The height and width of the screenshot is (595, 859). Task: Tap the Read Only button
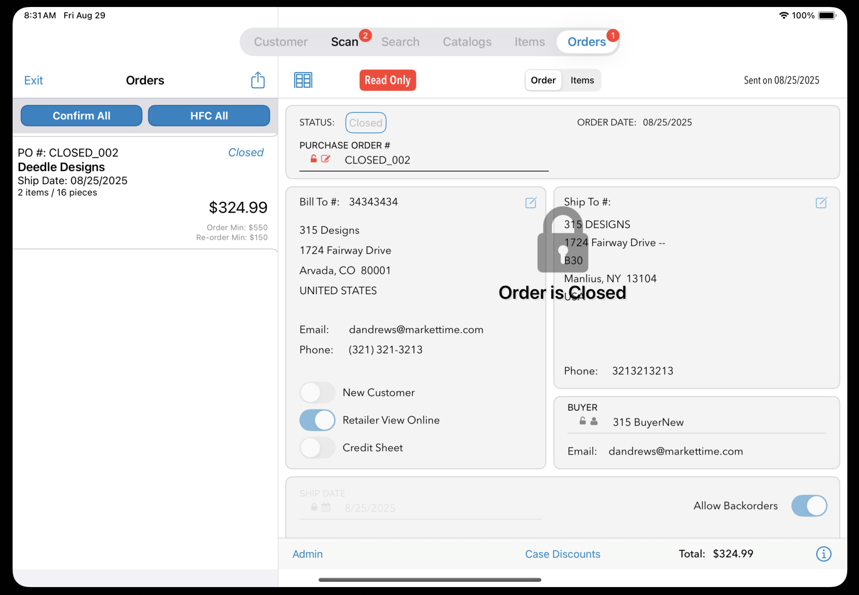point(388,80)
